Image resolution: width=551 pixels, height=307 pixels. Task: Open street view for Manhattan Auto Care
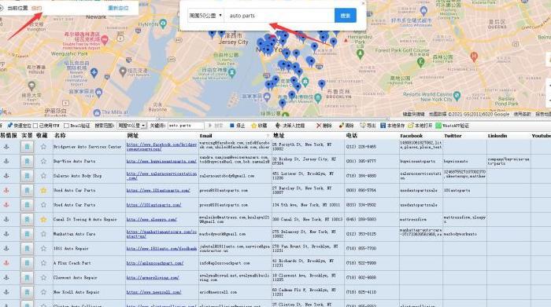[x=27, y=234]
